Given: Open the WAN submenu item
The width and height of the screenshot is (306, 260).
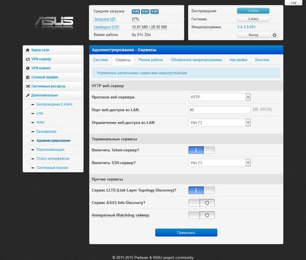Looking at the screenshot, I should (40, 122).
